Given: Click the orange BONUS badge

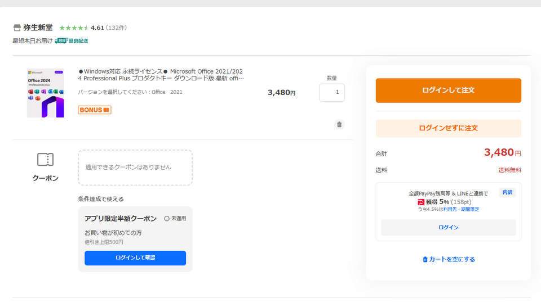Looking at the screenshot, I should click(x=94, y=110).
